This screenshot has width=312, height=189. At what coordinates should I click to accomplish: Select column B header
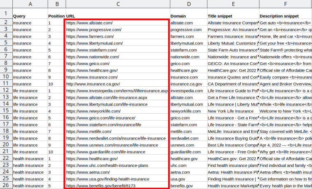tap(57, 4)
